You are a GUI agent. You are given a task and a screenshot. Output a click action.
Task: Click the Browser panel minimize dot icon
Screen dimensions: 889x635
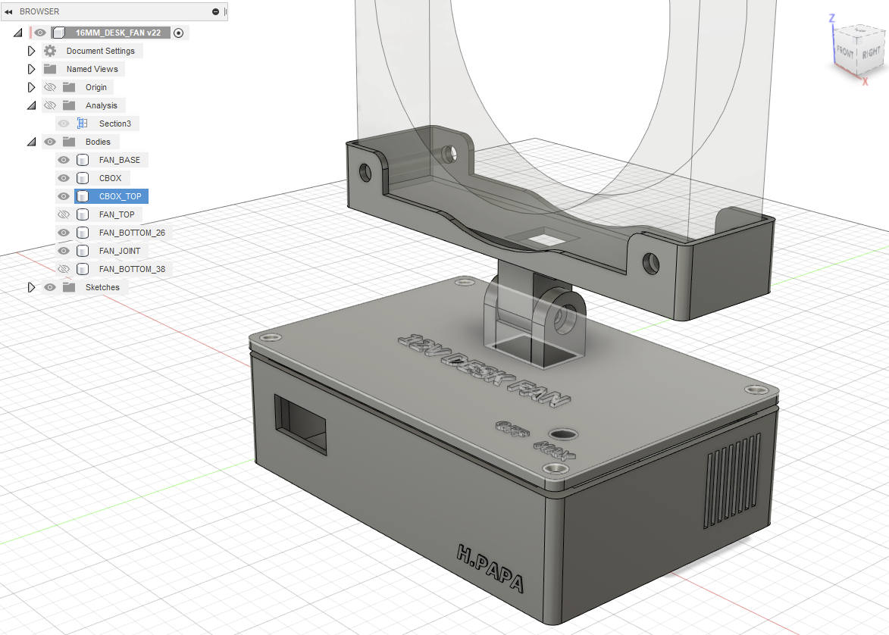point(215,11)
